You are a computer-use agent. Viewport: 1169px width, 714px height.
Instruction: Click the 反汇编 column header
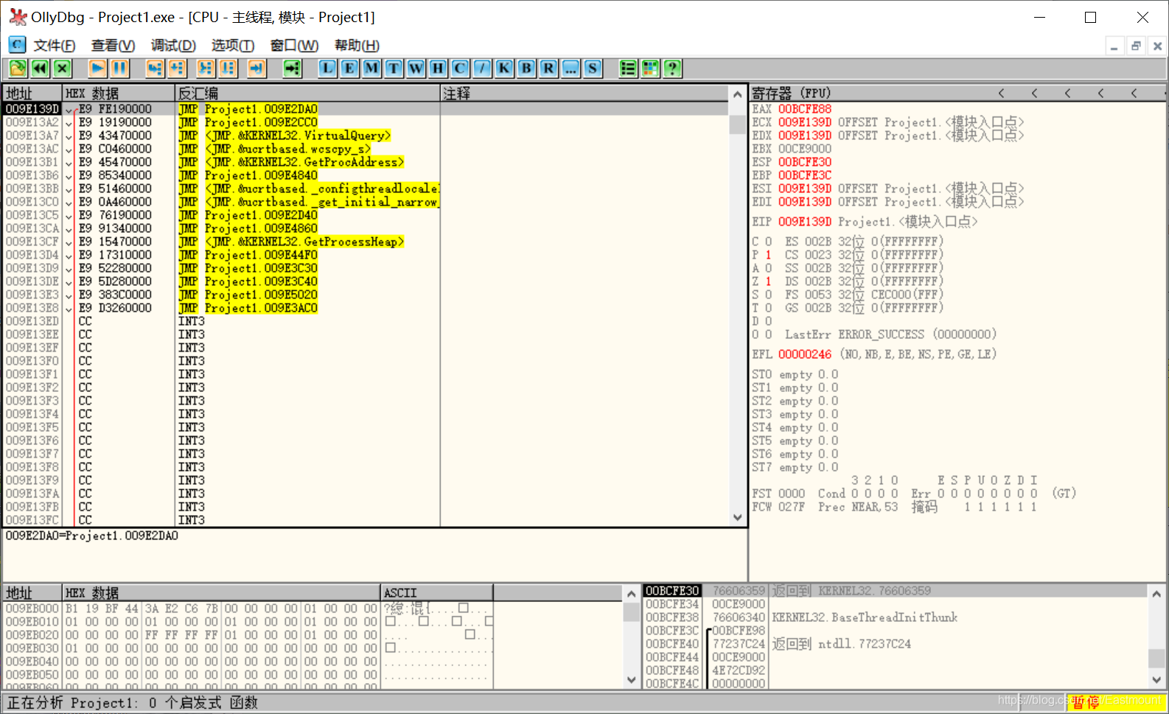pos(307,93)
